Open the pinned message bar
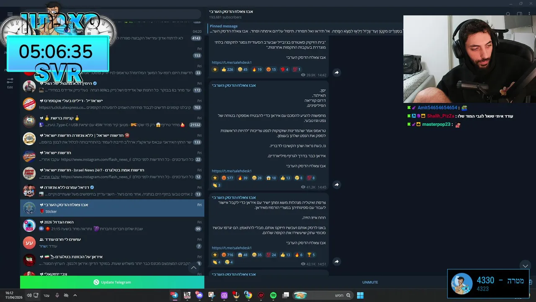 (x=305, y=29)
